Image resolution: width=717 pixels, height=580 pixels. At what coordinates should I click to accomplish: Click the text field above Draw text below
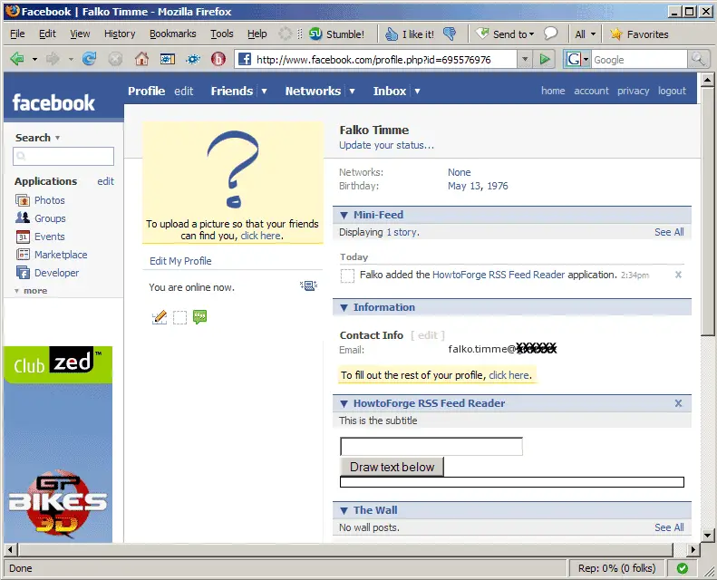tap(431, 447)
